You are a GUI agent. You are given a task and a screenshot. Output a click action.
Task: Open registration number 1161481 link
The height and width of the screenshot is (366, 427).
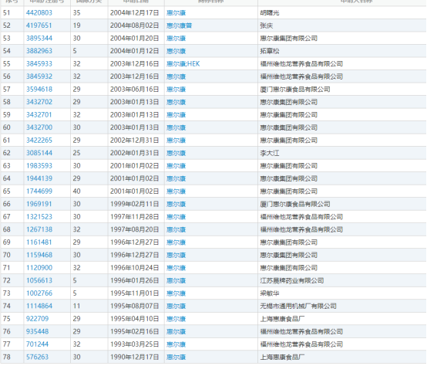click(x=39, y=242)
